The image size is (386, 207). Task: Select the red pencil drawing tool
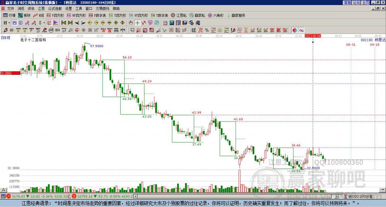click(5, 30)
